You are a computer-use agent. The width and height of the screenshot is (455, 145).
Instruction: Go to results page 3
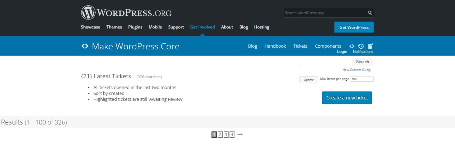226,135
